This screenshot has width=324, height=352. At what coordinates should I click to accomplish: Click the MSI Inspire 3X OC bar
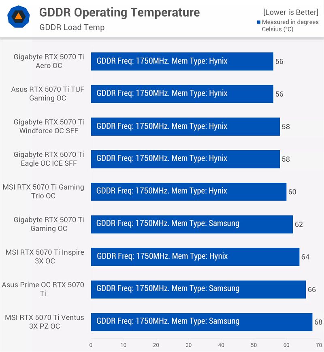[195, 257]
